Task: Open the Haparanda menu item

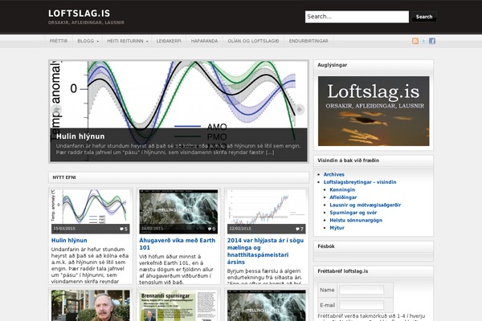Action: coord(204,41)
